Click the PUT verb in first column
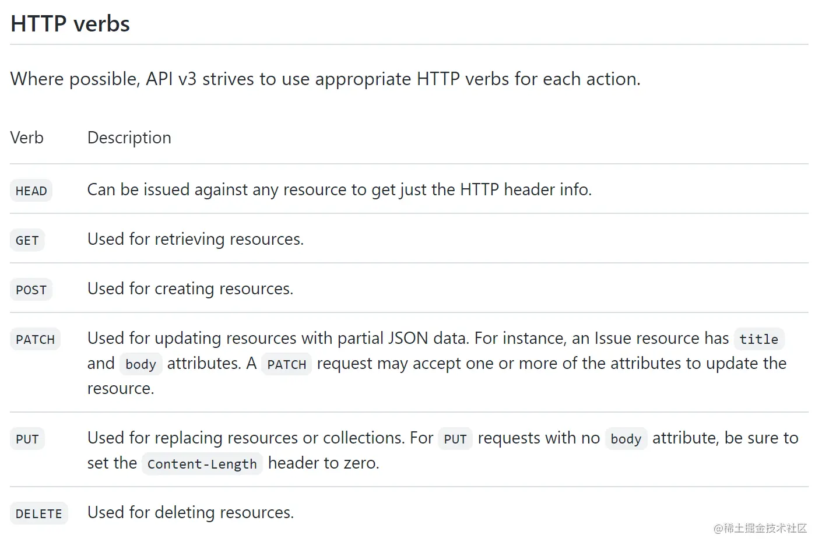This screenshot has height=549, width=822. point(27,439)
